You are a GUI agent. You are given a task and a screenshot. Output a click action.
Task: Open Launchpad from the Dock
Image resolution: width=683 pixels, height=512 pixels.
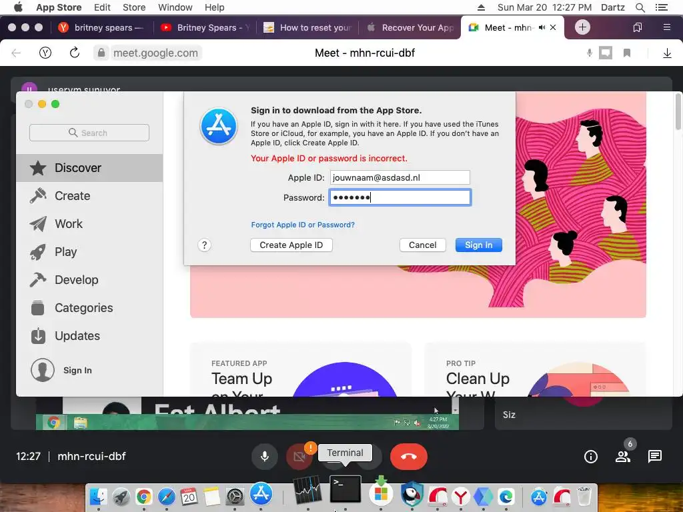(121, 496)
